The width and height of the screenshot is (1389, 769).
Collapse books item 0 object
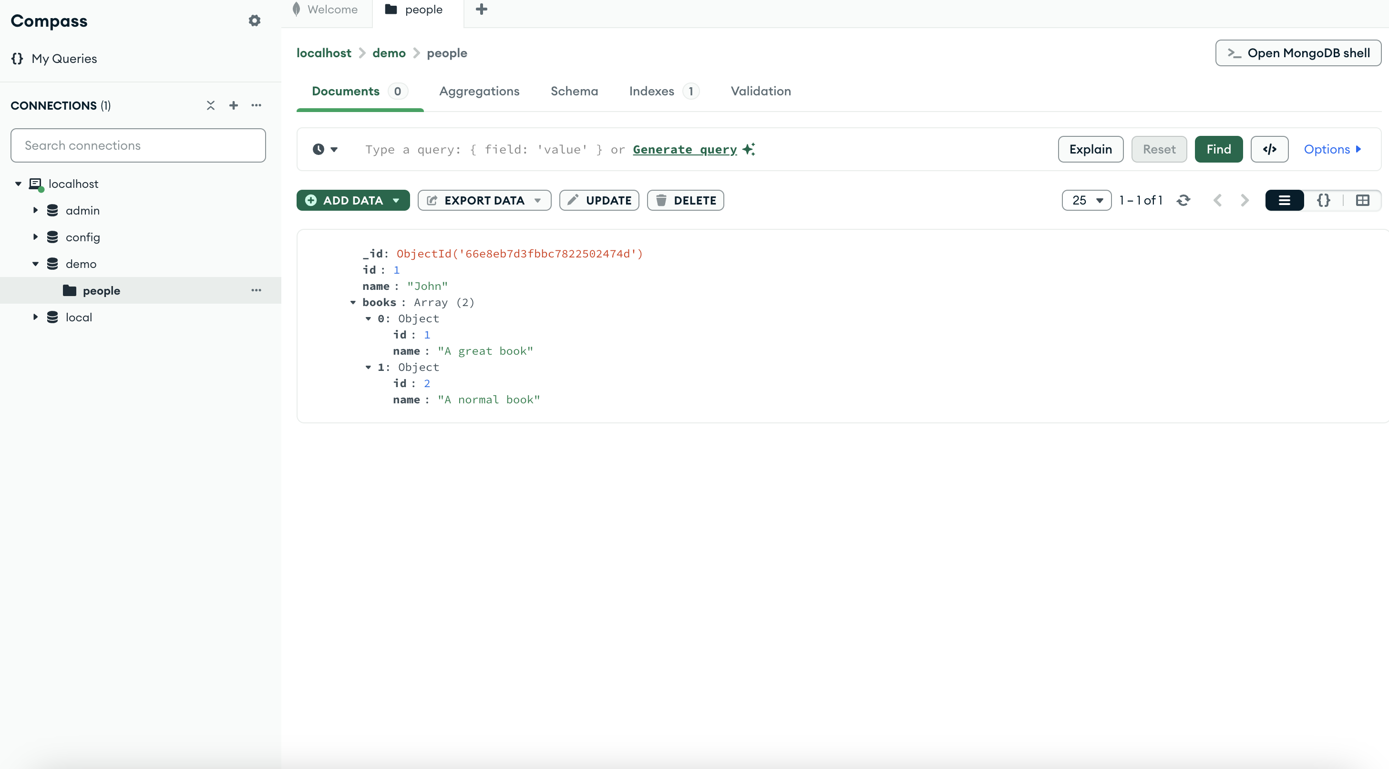tap(368, 319)
